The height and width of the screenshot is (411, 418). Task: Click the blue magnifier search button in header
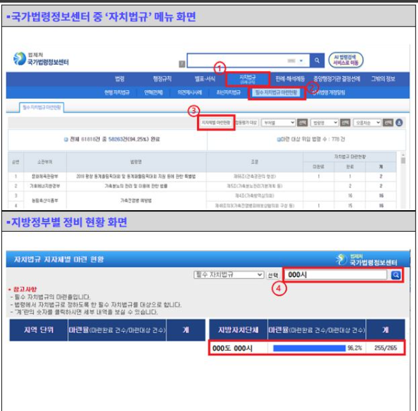click(x=317, y=61)
